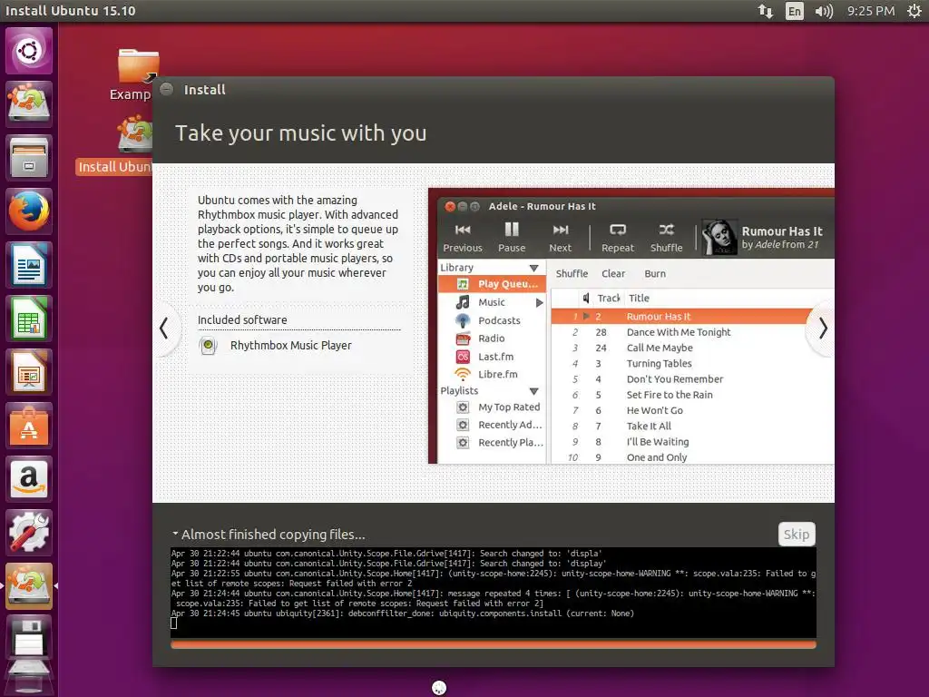Image resolution: width=929 pixels, height=697 pixels.
Task: Click the Track column header
Action: point(609,298)
